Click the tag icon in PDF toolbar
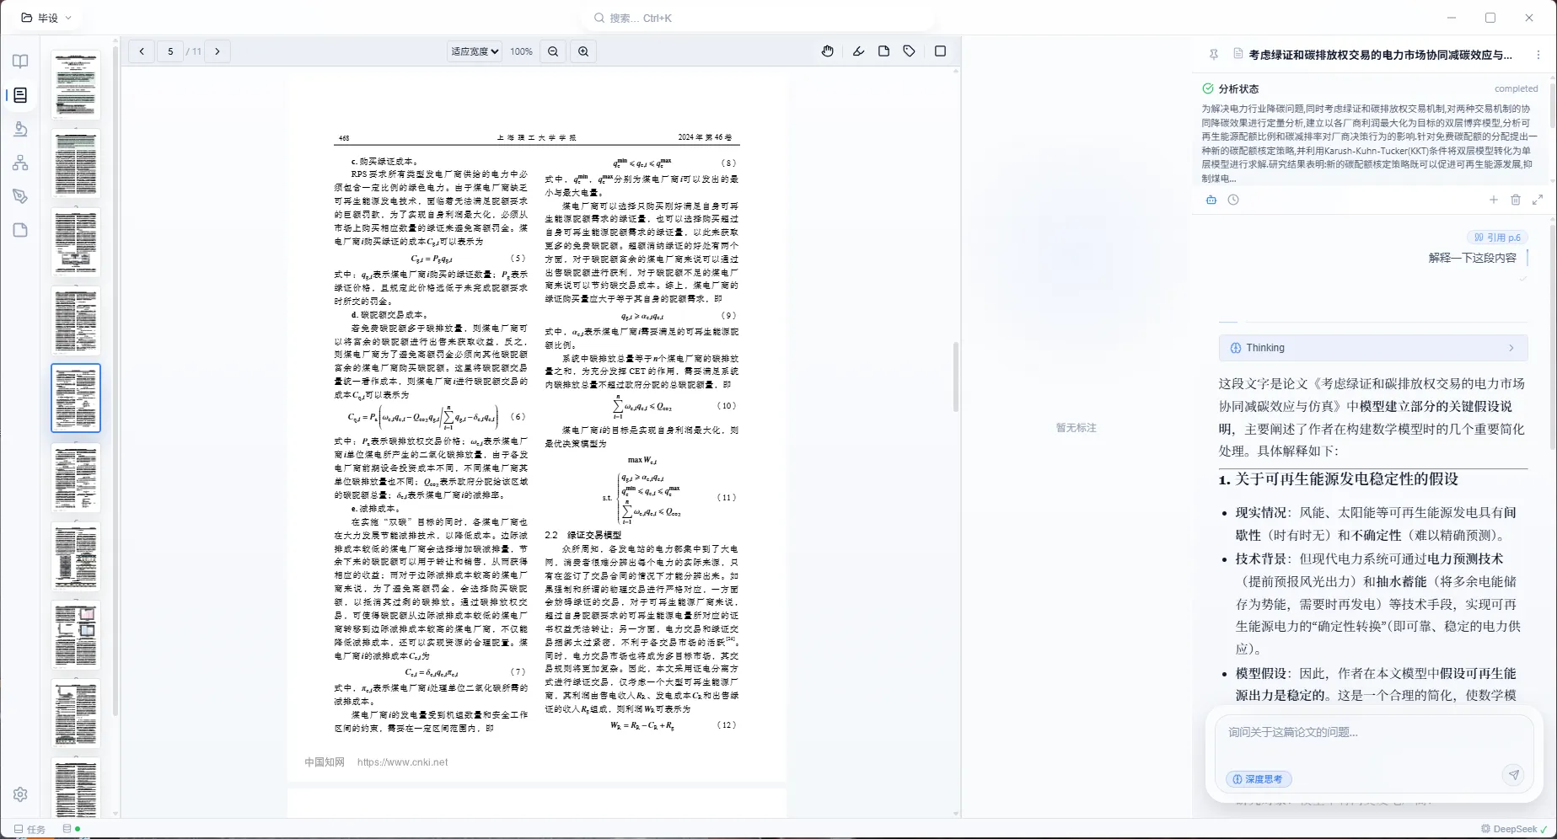 point(909,51)
